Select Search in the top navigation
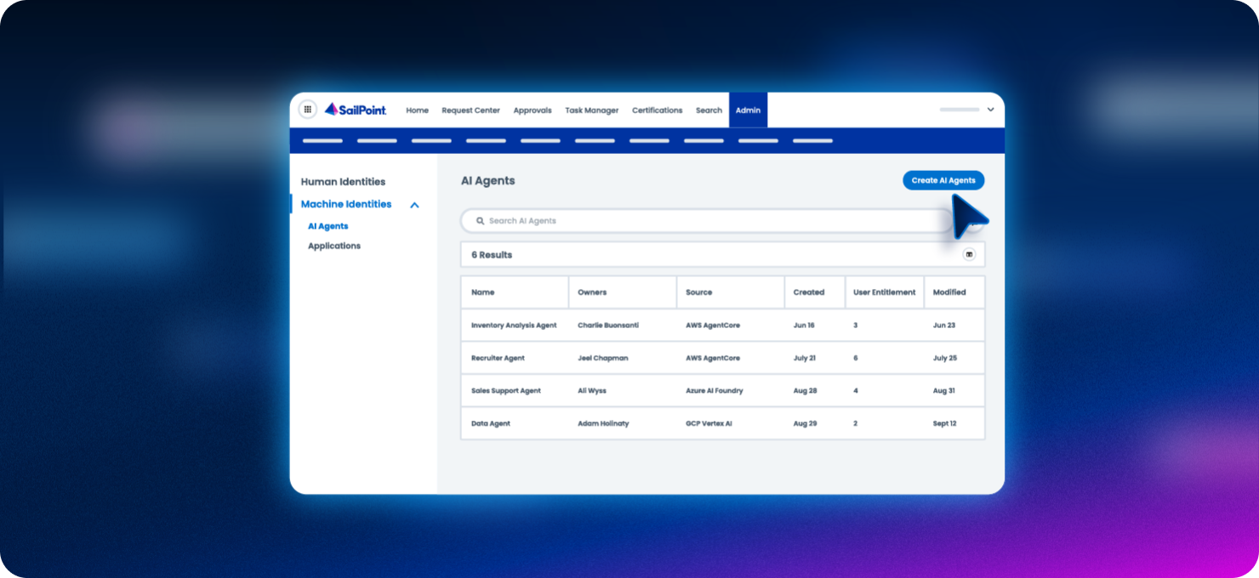 click(x=709, y=110)
